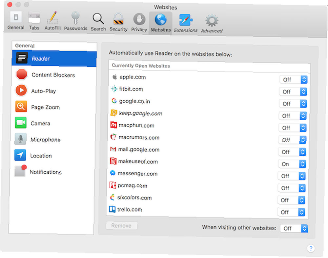Open the Search magnifier icon
Screen dimensions: 328x258
[x=98, y=19]
